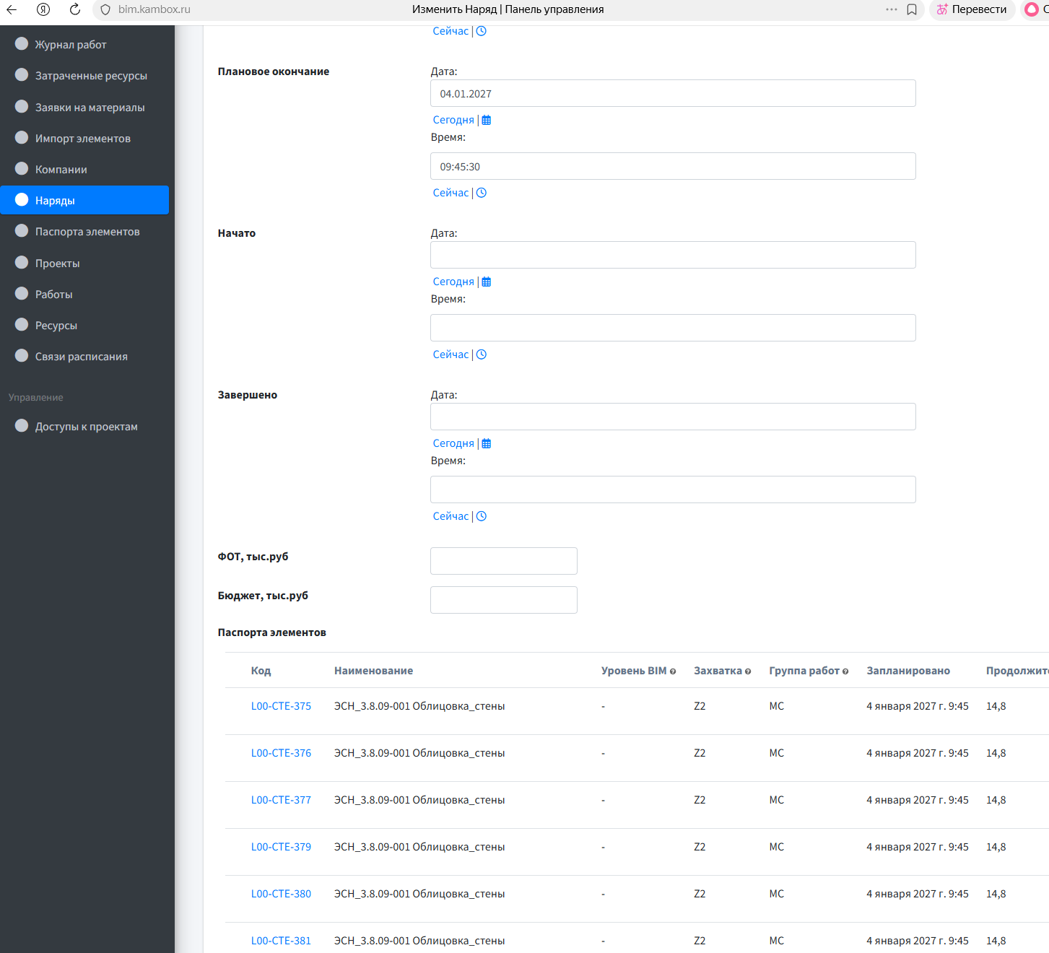Screen dimensions: 1049x953
Task: Click circle icon beside Компании
Action: coord(22,168)
